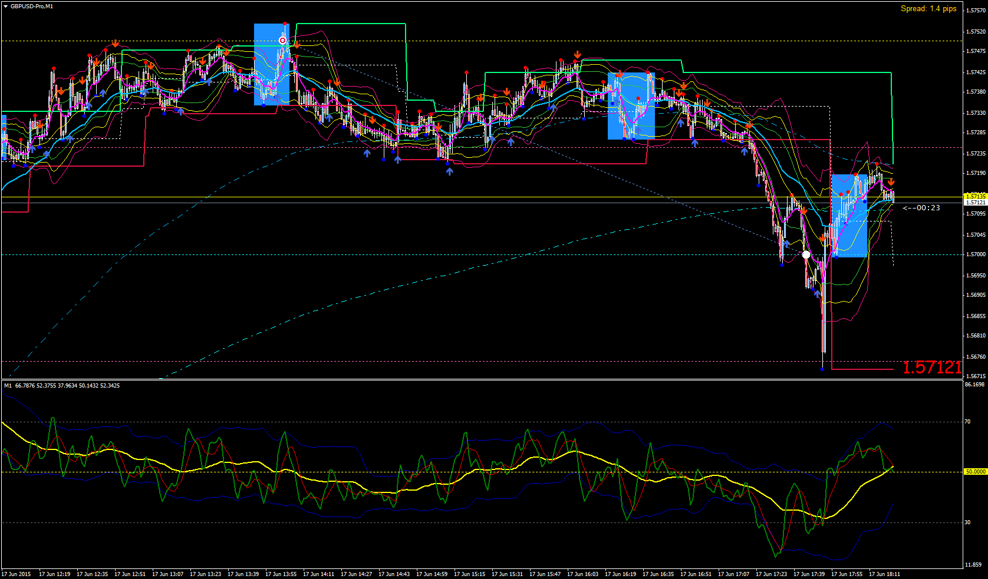Click the 17 Jun 17:39 time label

click(x=809, y=574)
